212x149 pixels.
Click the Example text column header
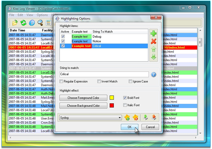81,32
